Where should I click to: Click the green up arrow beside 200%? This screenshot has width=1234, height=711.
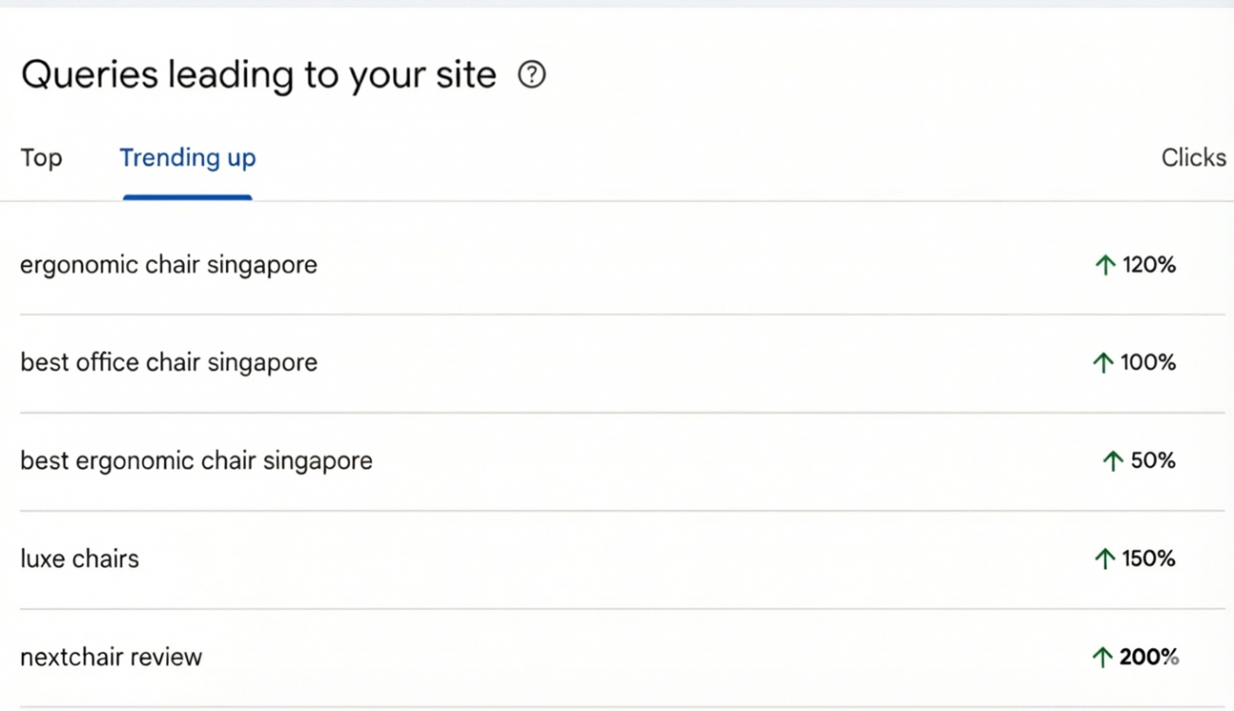1102,657
